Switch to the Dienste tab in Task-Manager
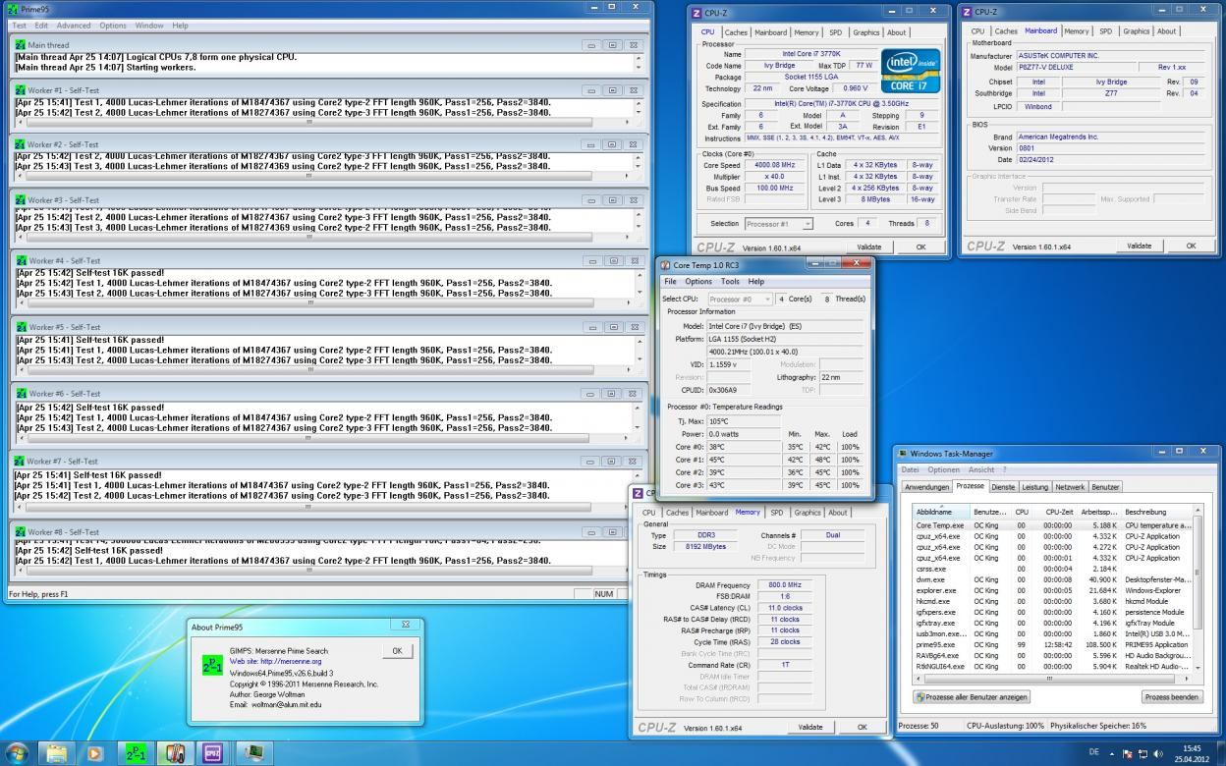This screenshot has height=766, width=1226. tap(1003, 487)
